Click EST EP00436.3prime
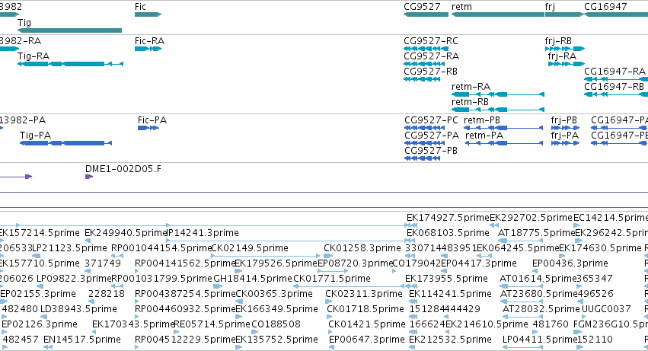Image resolution: width=648 pixels, height=351 pixels. (570, 263)
